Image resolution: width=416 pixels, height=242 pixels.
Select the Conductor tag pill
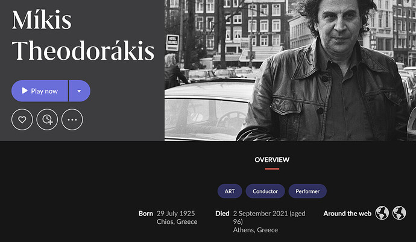point(265,191)
